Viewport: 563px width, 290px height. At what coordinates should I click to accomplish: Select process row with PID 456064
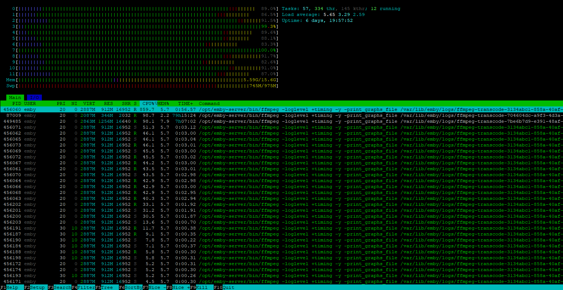281,181
